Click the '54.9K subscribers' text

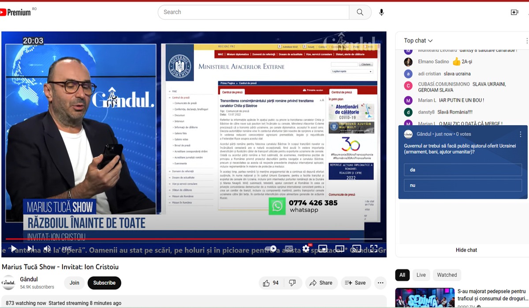point(37,287)
